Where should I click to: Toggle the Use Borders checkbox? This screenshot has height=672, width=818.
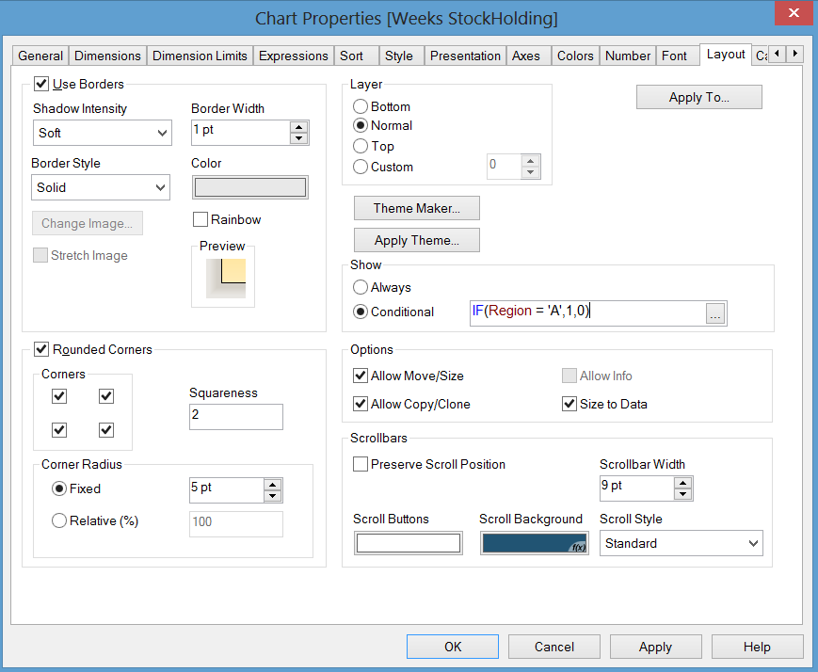tap(41, 85)
